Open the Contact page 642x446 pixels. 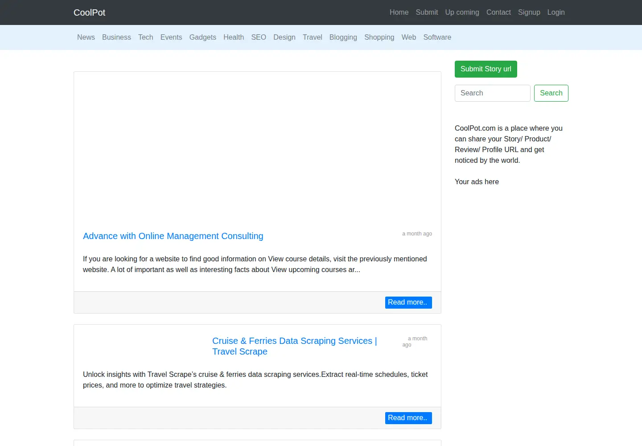click(x=498, y=12)
